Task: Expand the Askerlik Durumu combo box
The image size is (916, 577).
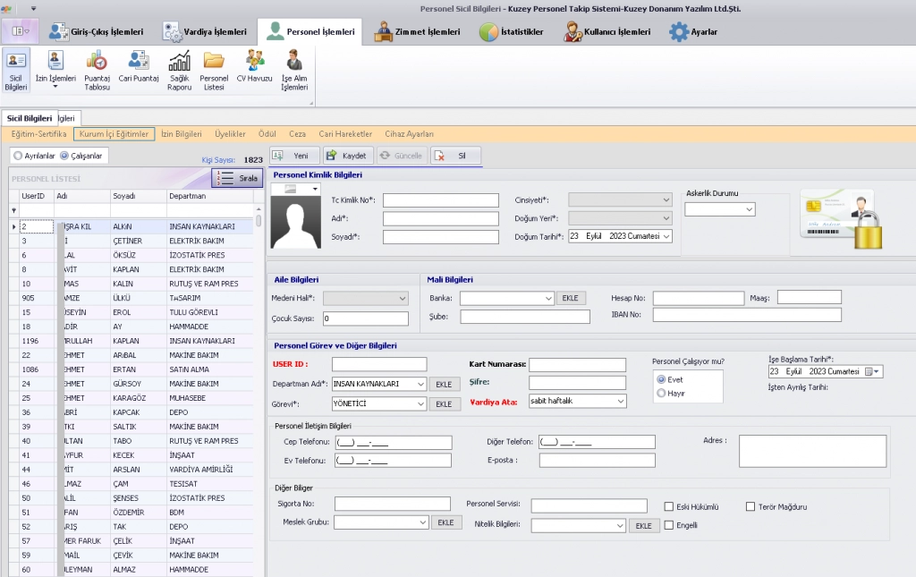Action: pos(749,209)
